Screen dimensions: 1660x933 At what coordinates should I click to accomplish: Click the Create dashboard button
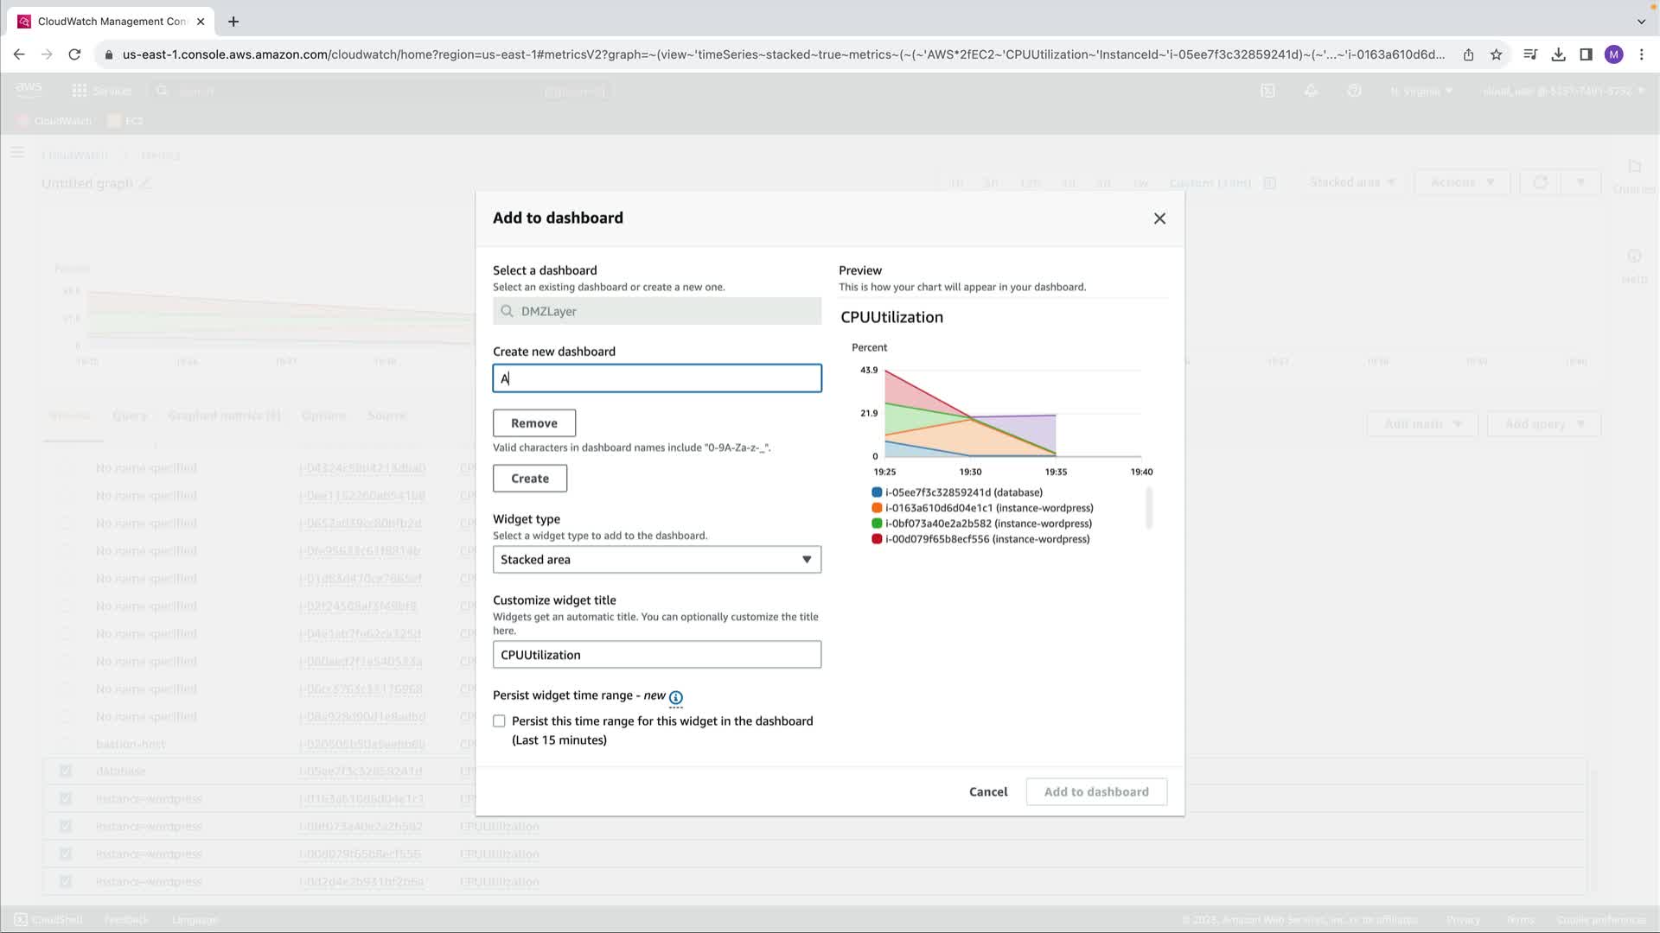click(x=529, y=479)
